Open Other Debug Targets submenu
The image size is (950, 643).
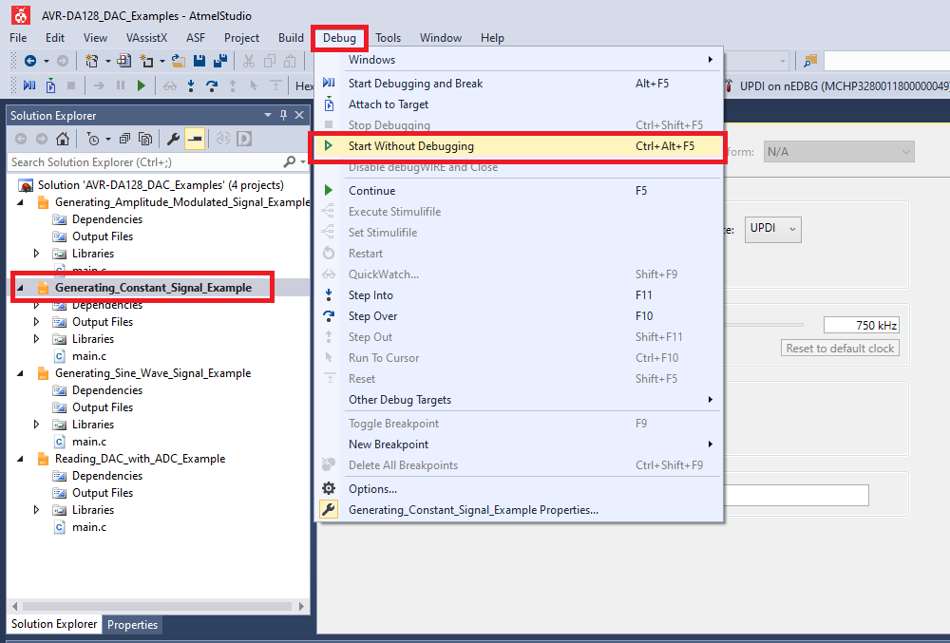pos(519,400)
